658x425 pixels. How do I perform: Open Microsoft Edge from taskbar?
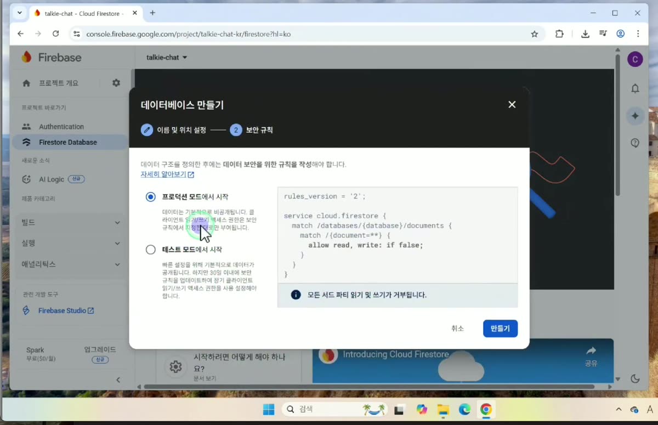(x=464, y=410)
